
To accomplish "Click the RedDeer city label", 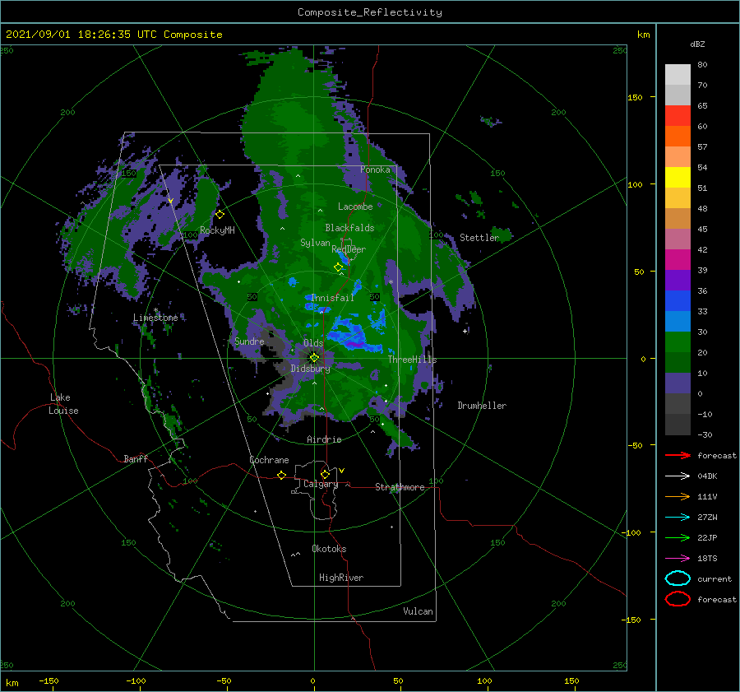I will [x=349, y=249].
